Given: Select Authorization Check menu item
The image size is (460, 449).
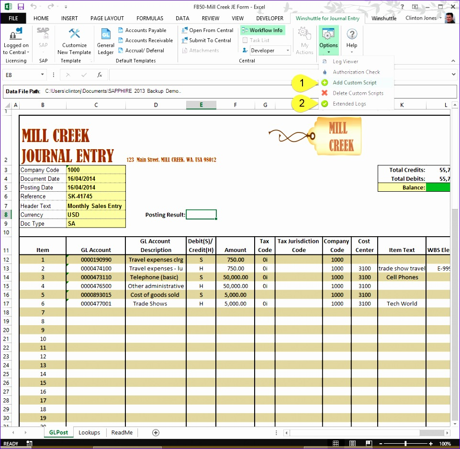Looking at the screenshot, I should (356, 72).
